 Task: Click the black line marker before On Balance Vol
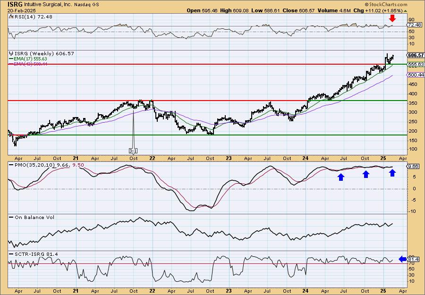pos(11,217)
